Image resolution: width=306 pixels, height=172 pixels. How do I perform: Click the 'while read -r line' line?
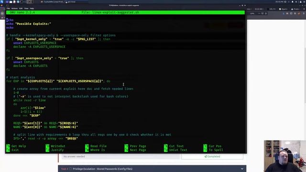(x=30, y=100)
